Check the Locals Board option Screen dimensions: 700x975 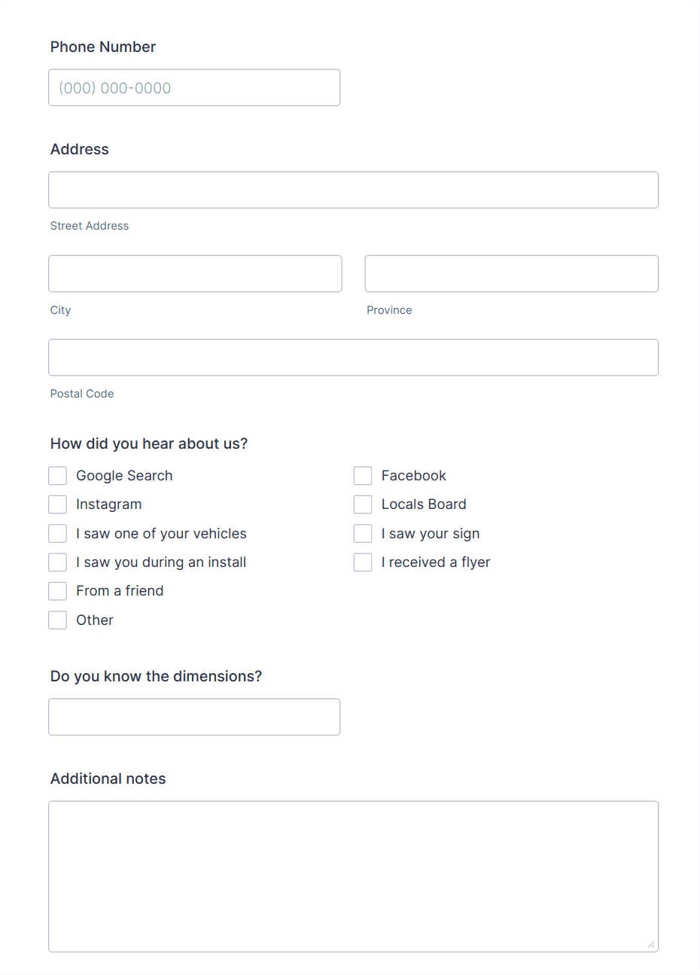pos(363,504)
